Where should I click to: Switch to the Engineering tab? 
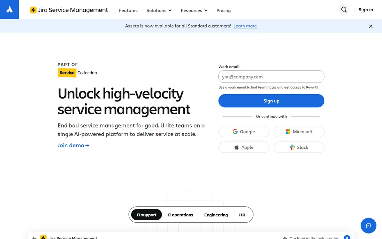click(x=216, y=215)
